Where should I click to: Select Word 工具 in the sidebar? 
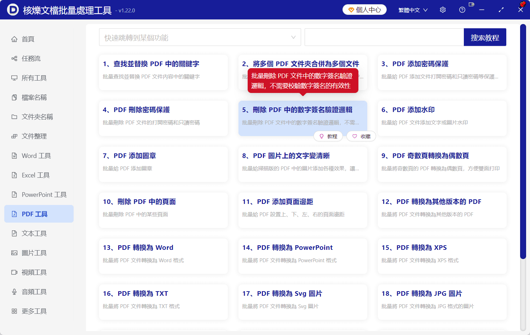(x=35, y=155)
